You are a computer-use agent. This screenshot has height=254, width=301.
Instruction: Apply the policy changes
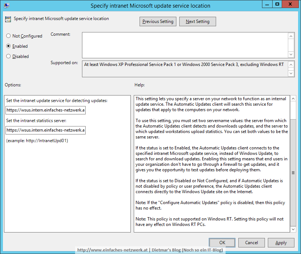click(x=281, y=243)
